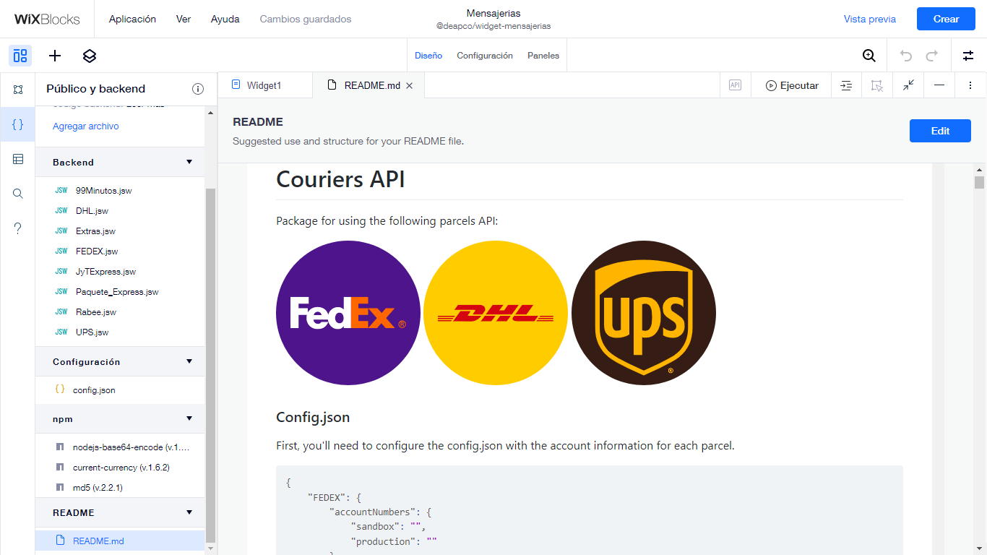The image size is (987, 555).
Task: Open the databases table sidebar icon
Action: [x=18, y=159]
